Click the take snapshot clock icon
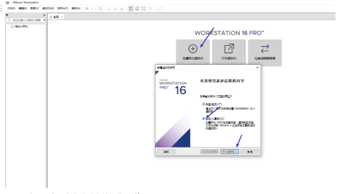The width and height of the screenshot is (363, 194). click(x=109, y=8)
